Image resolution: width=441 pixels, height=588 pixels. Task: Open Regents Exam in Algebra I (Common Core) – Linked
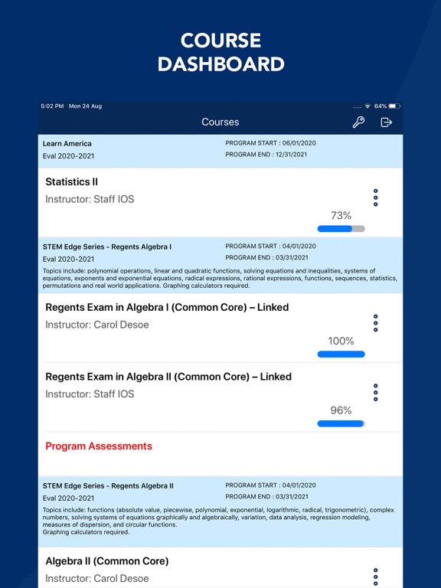(x=220, y=328)
